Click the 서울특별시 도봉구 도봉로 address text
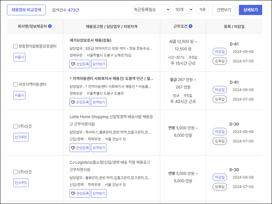272x204 pixels. tap(105, 93)
